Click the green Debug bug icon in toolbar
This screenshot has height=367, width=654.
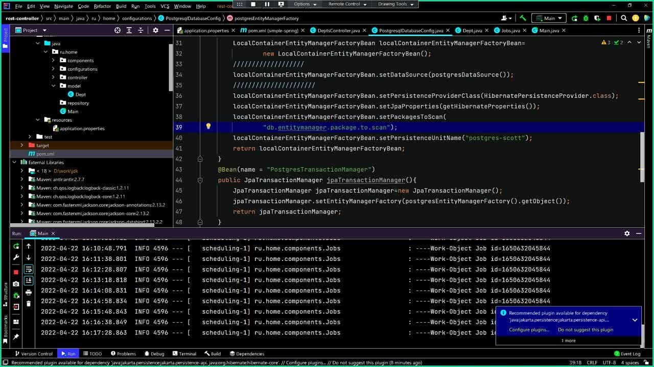586,18
